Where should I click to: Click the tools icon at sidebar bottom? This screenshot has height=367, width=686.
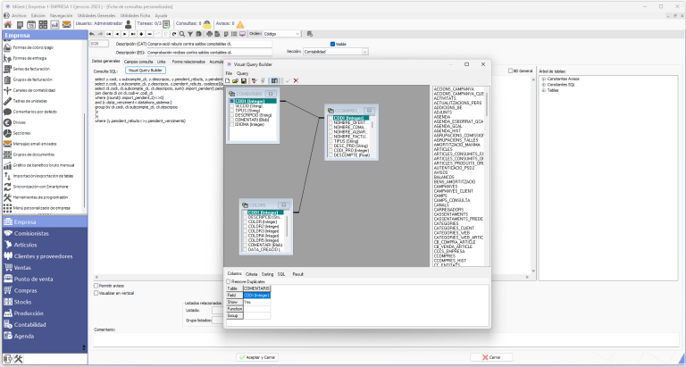click(18, 359)
